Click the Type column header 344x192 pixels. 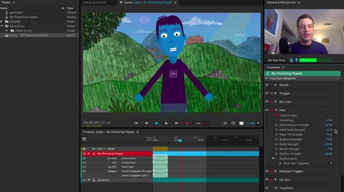[70, 8]
